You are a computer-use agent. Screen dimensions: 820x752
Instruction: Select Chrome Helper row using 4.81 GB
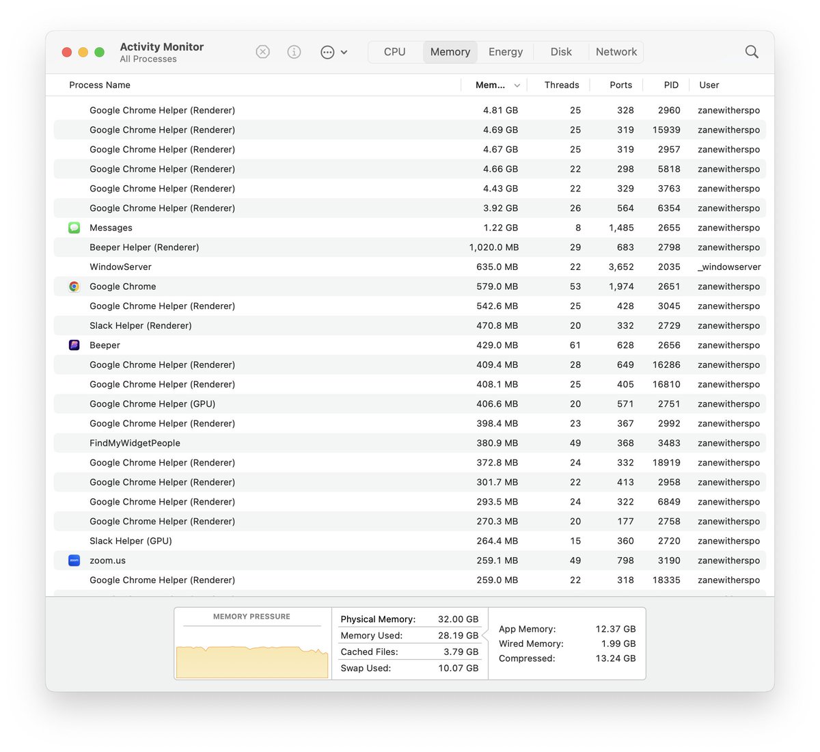(410, 110)
